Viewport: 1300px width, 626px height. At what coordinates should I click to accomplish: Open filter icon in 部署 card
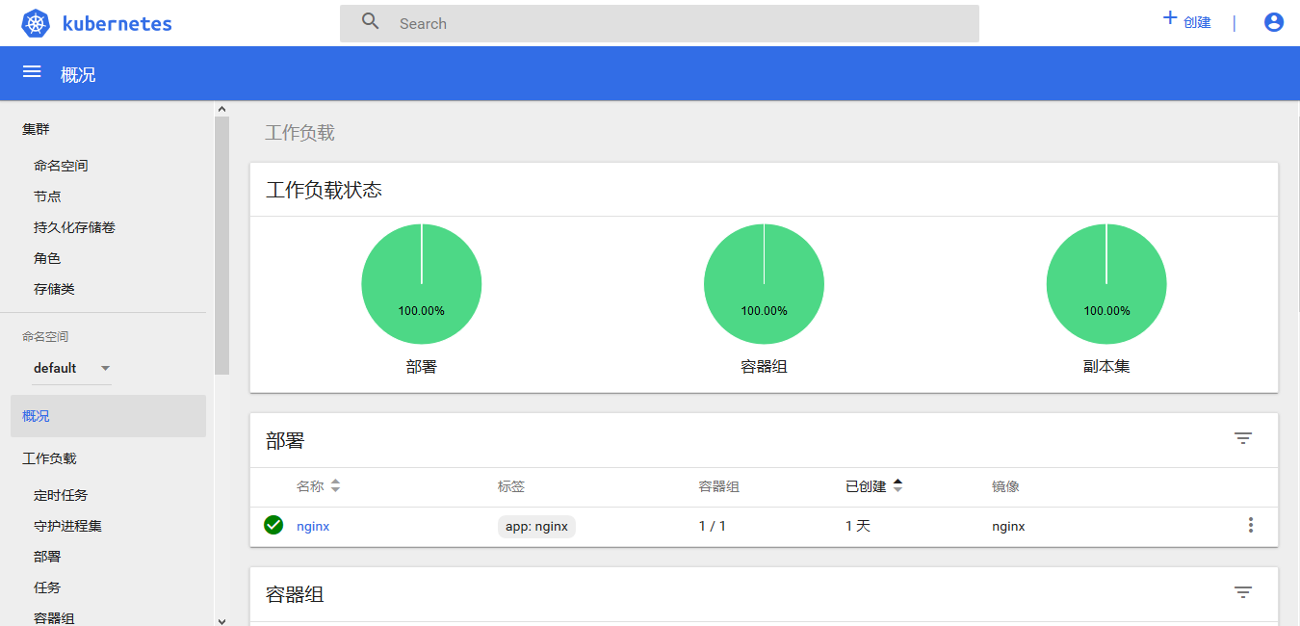(x=1243, y=438)
